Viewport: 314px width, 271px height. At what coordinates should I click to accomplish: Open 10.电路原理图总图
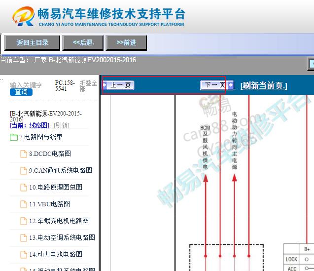(56, 188)
